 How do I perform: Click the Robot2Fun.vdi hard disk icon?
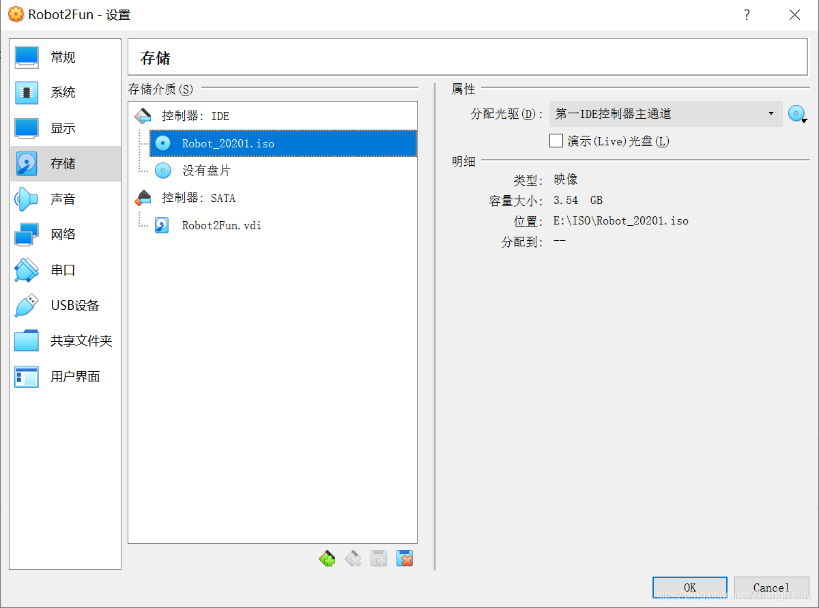tap(162, 225)
